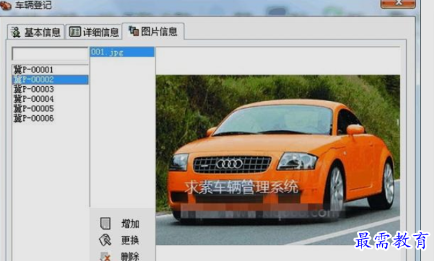Select plate 冀P-00002 in the list
Viewport: 434px width, 261px height.
pyautogui.click(x=51, y=80)
